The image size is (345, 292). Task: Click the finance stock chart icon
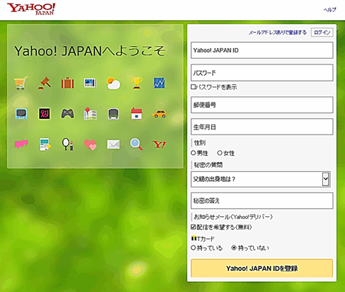coord(159,83)
